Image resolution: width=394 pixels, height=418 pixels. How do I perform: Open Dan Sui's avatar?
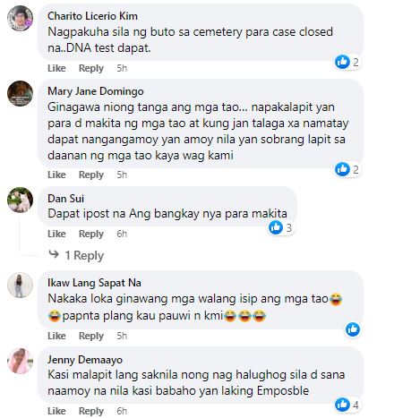(x=20, y=200)
